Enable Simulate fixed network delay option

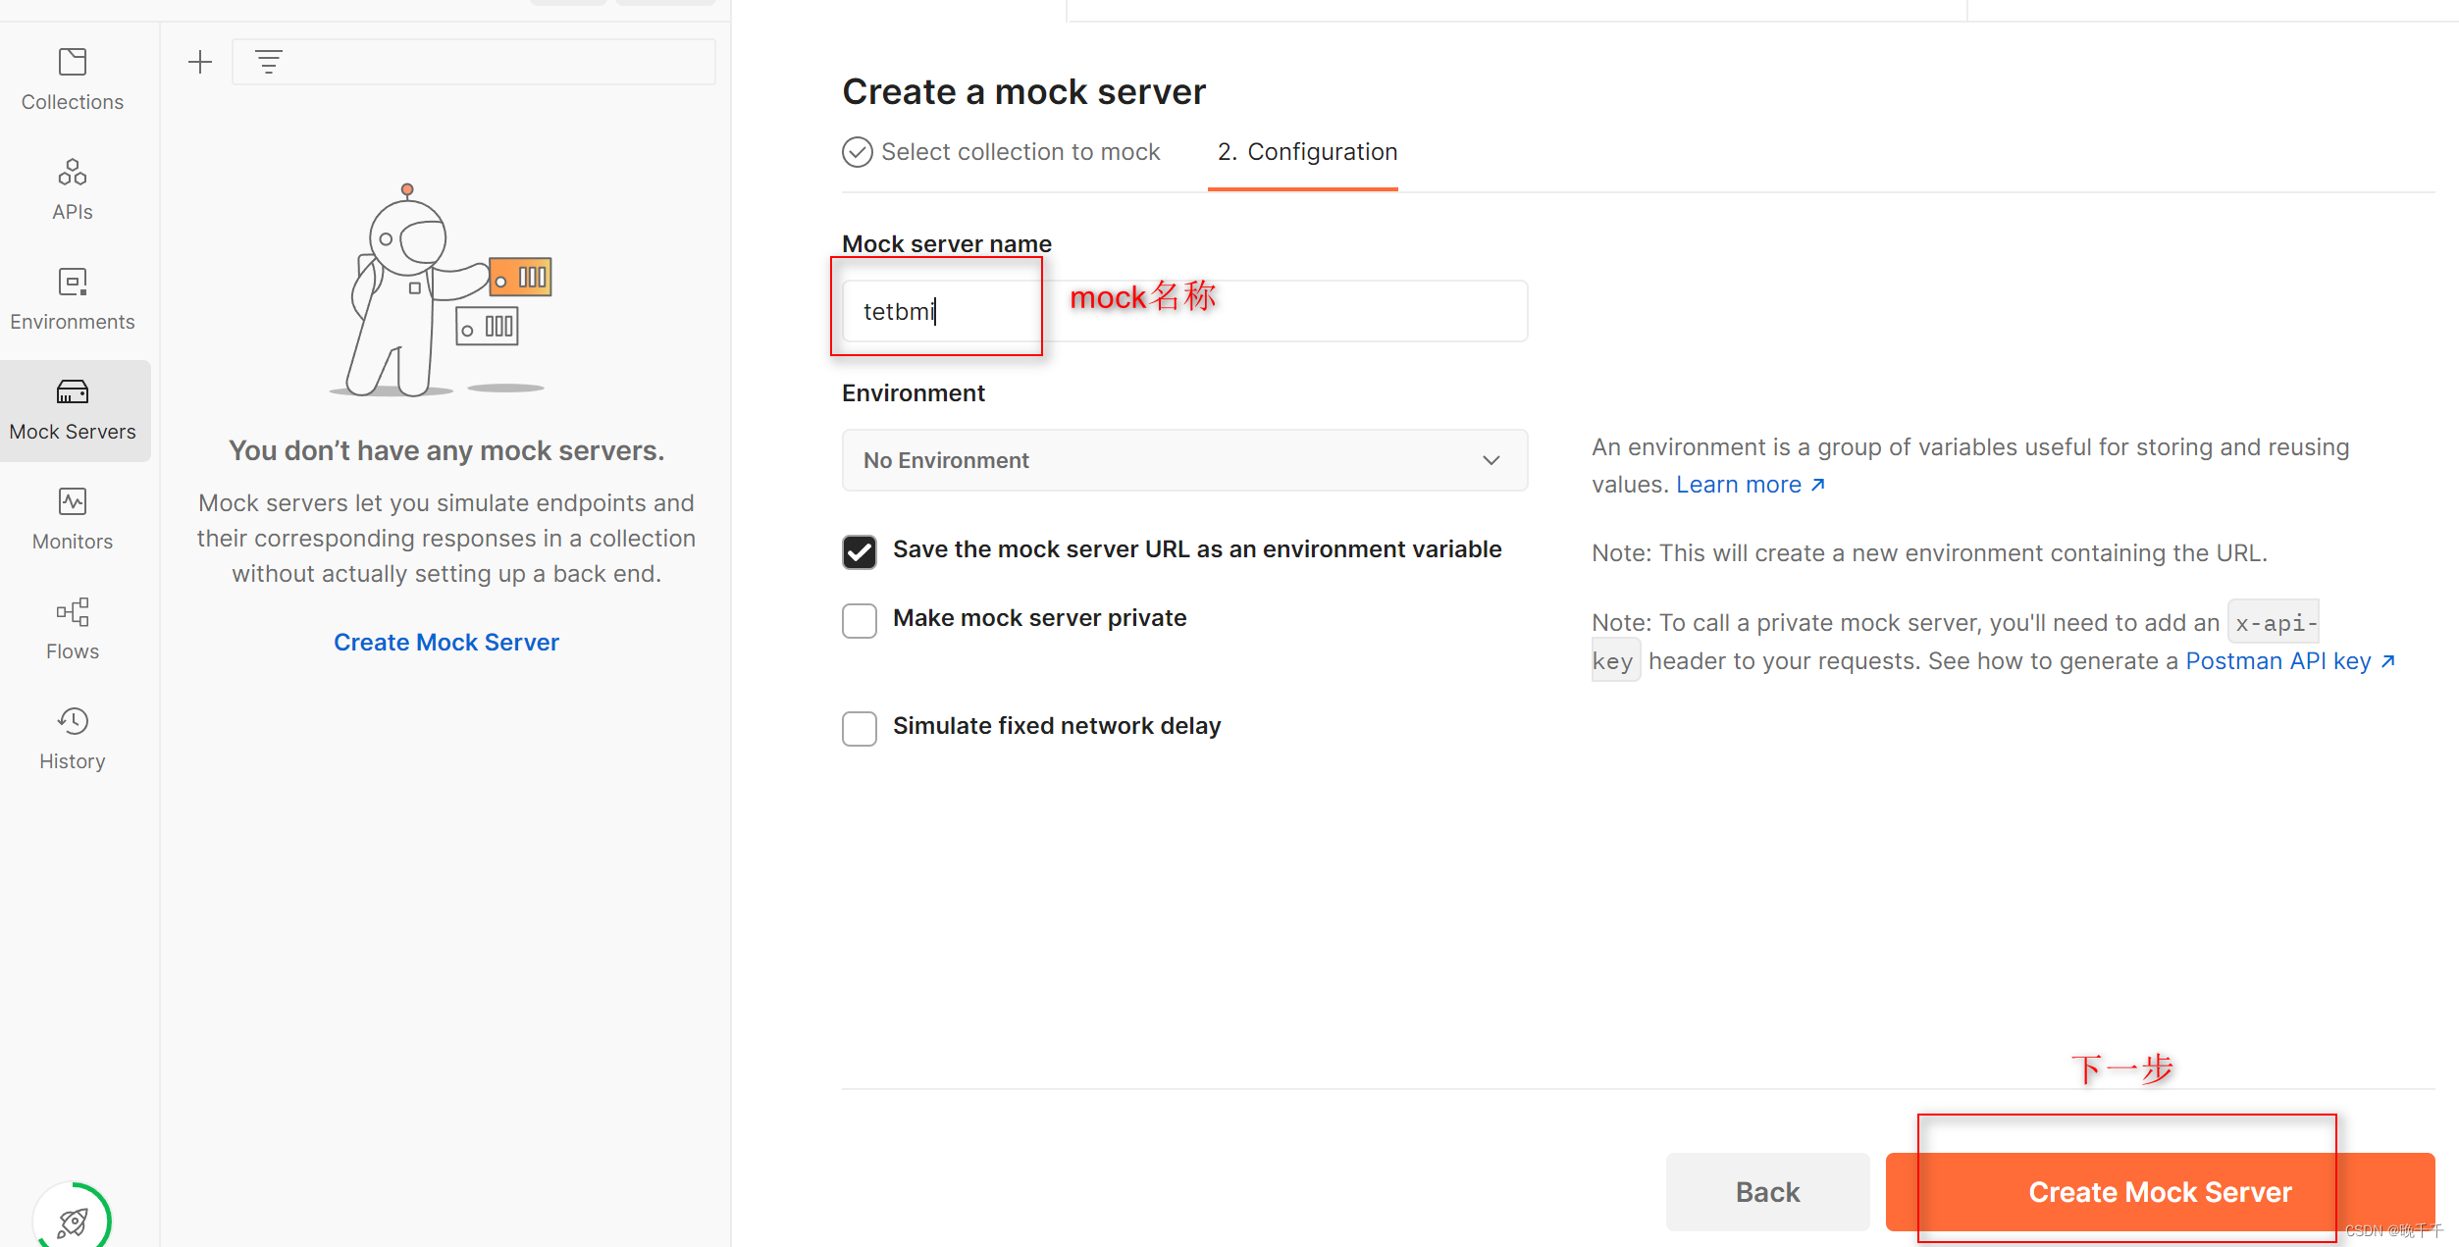coord(859,725)
